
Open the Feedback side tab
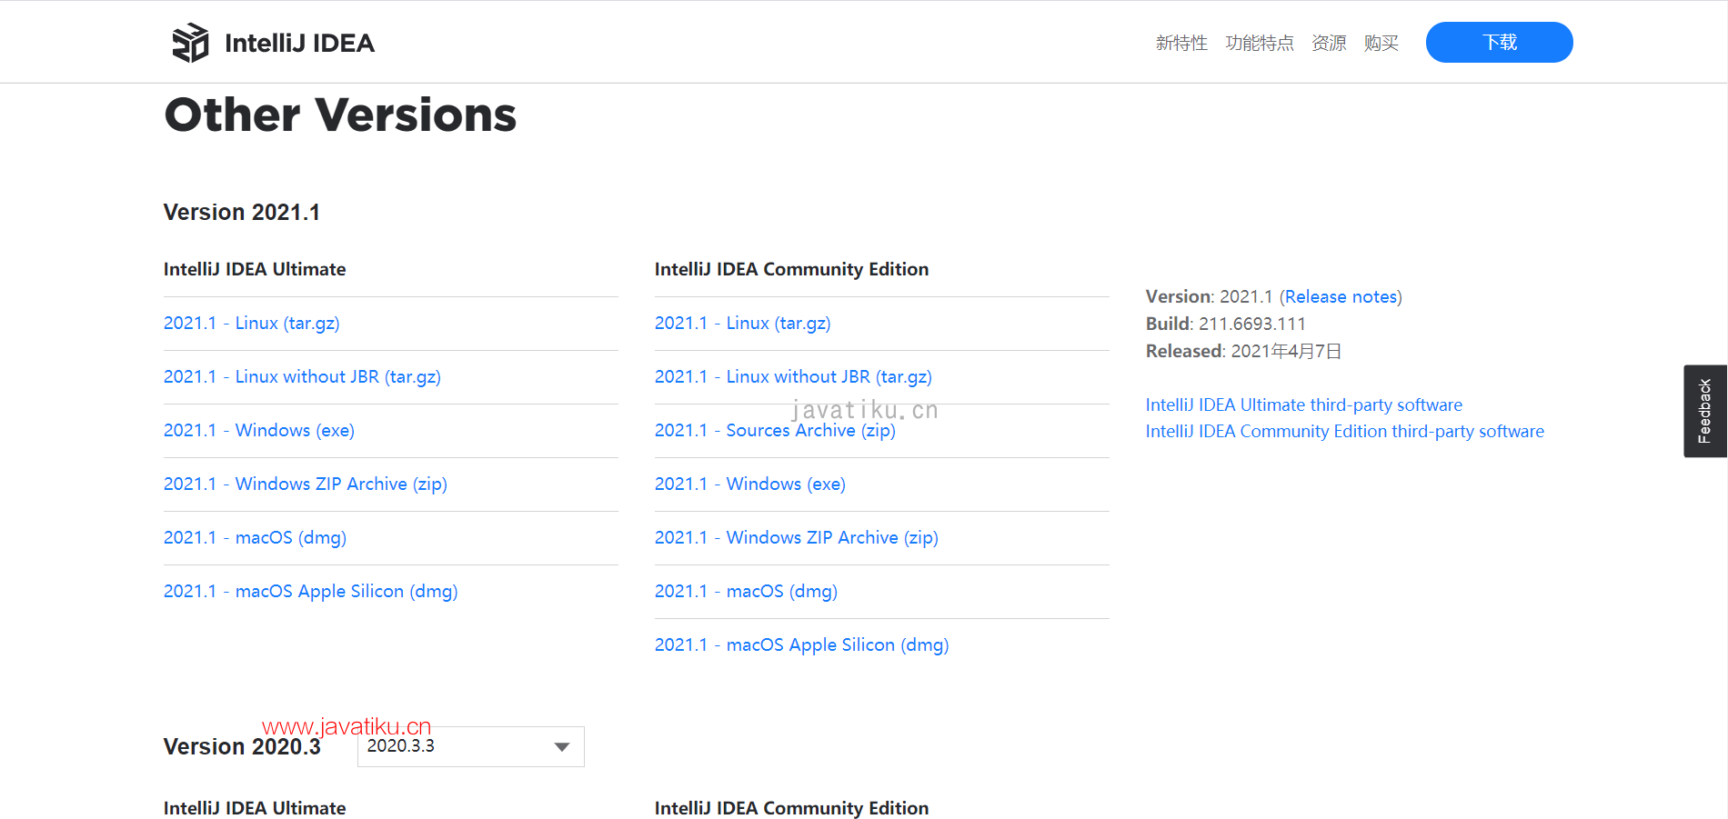point(1705,411)
